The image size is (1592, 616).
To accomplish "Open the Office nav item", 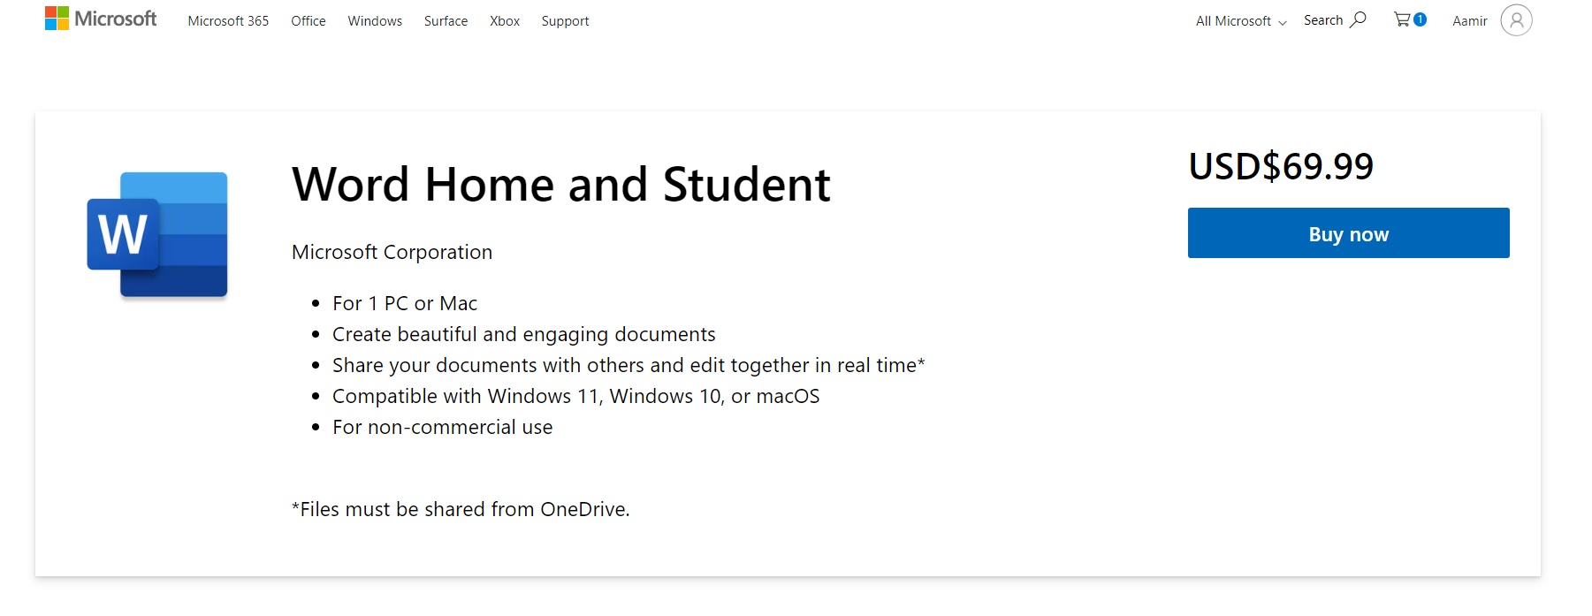I will click(308, 21).
